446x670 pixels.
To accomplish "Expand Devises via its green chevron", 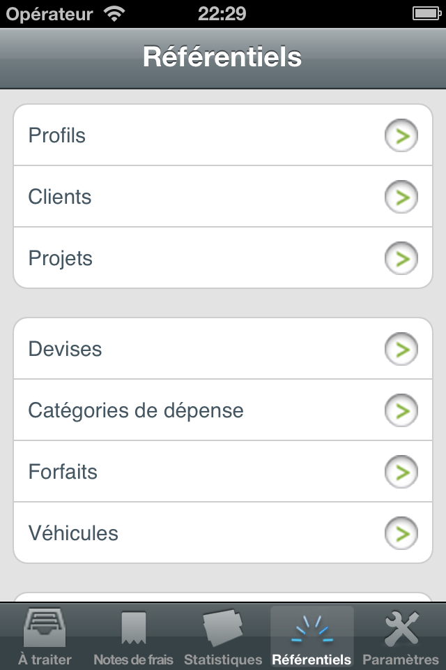I will point(401,349).
